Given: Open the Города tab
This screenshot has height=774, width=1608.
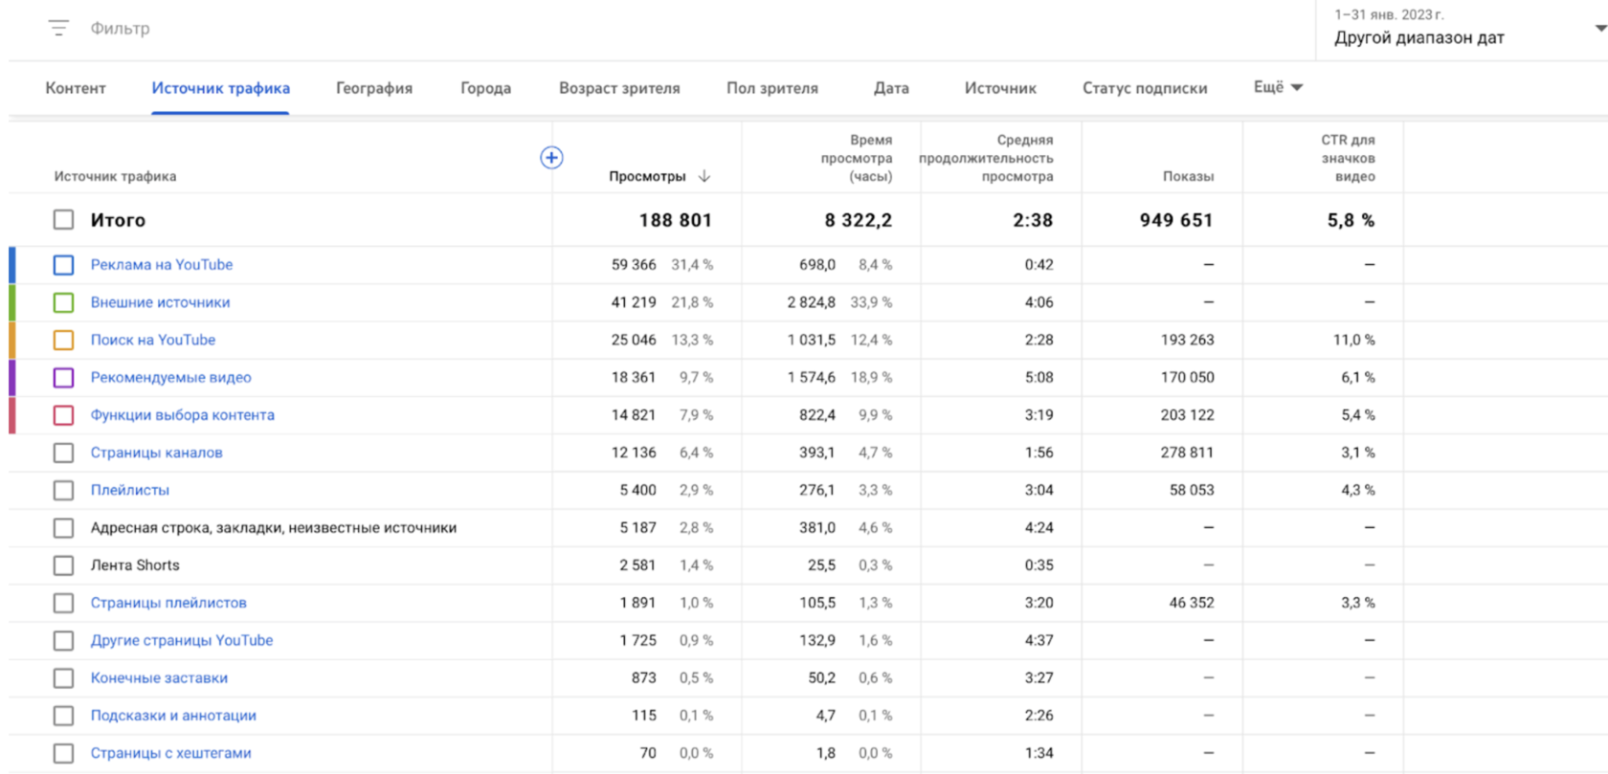Looking at the screenshot, I should pyautogui.click(x=485, y=88).
